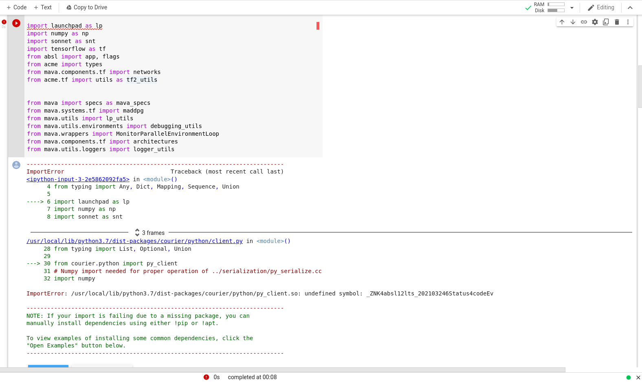This screenshot has height=382, width=642.
Task: Copy the notebook to Drive
Action: 87,7
